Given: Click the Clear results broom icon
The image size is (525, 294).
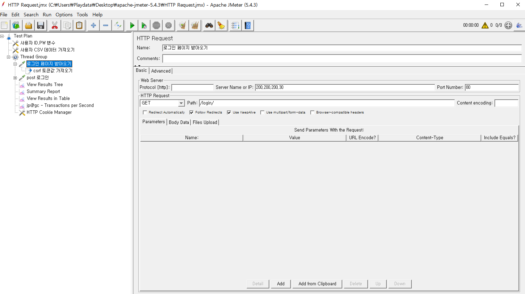Looking at the screenshot, I should (182, 25).
